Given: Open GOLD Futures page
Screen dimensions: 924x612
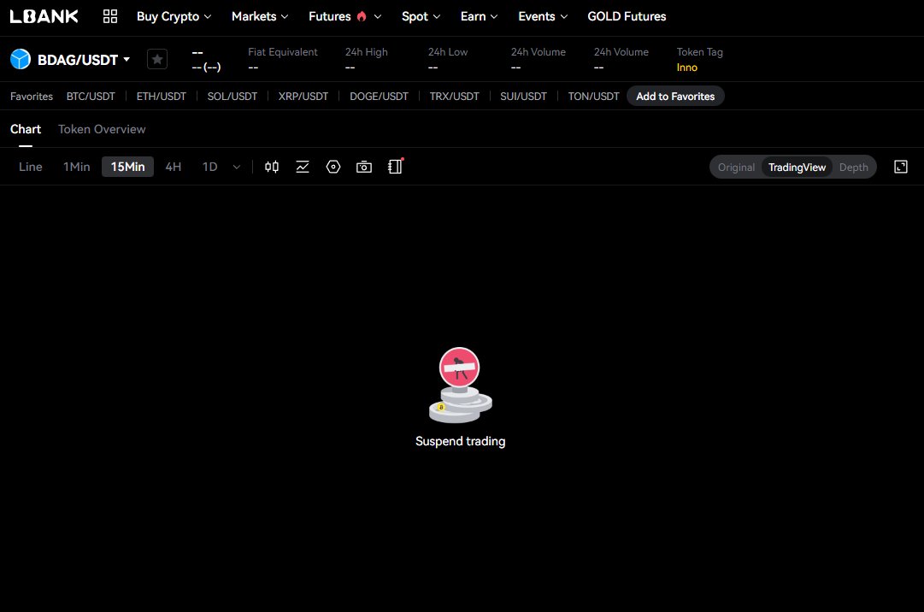Looking at the screenshot, I should click(627, 16).
